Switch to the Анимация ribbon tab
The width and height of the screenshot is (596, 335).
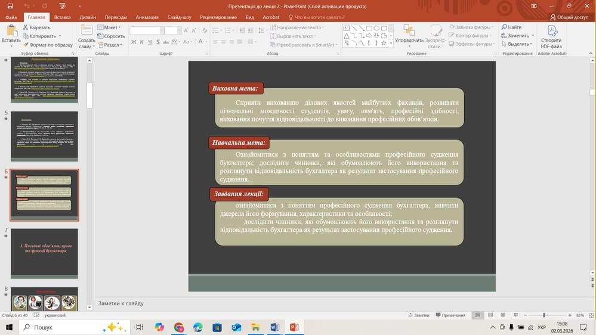(x=147, y=17)
